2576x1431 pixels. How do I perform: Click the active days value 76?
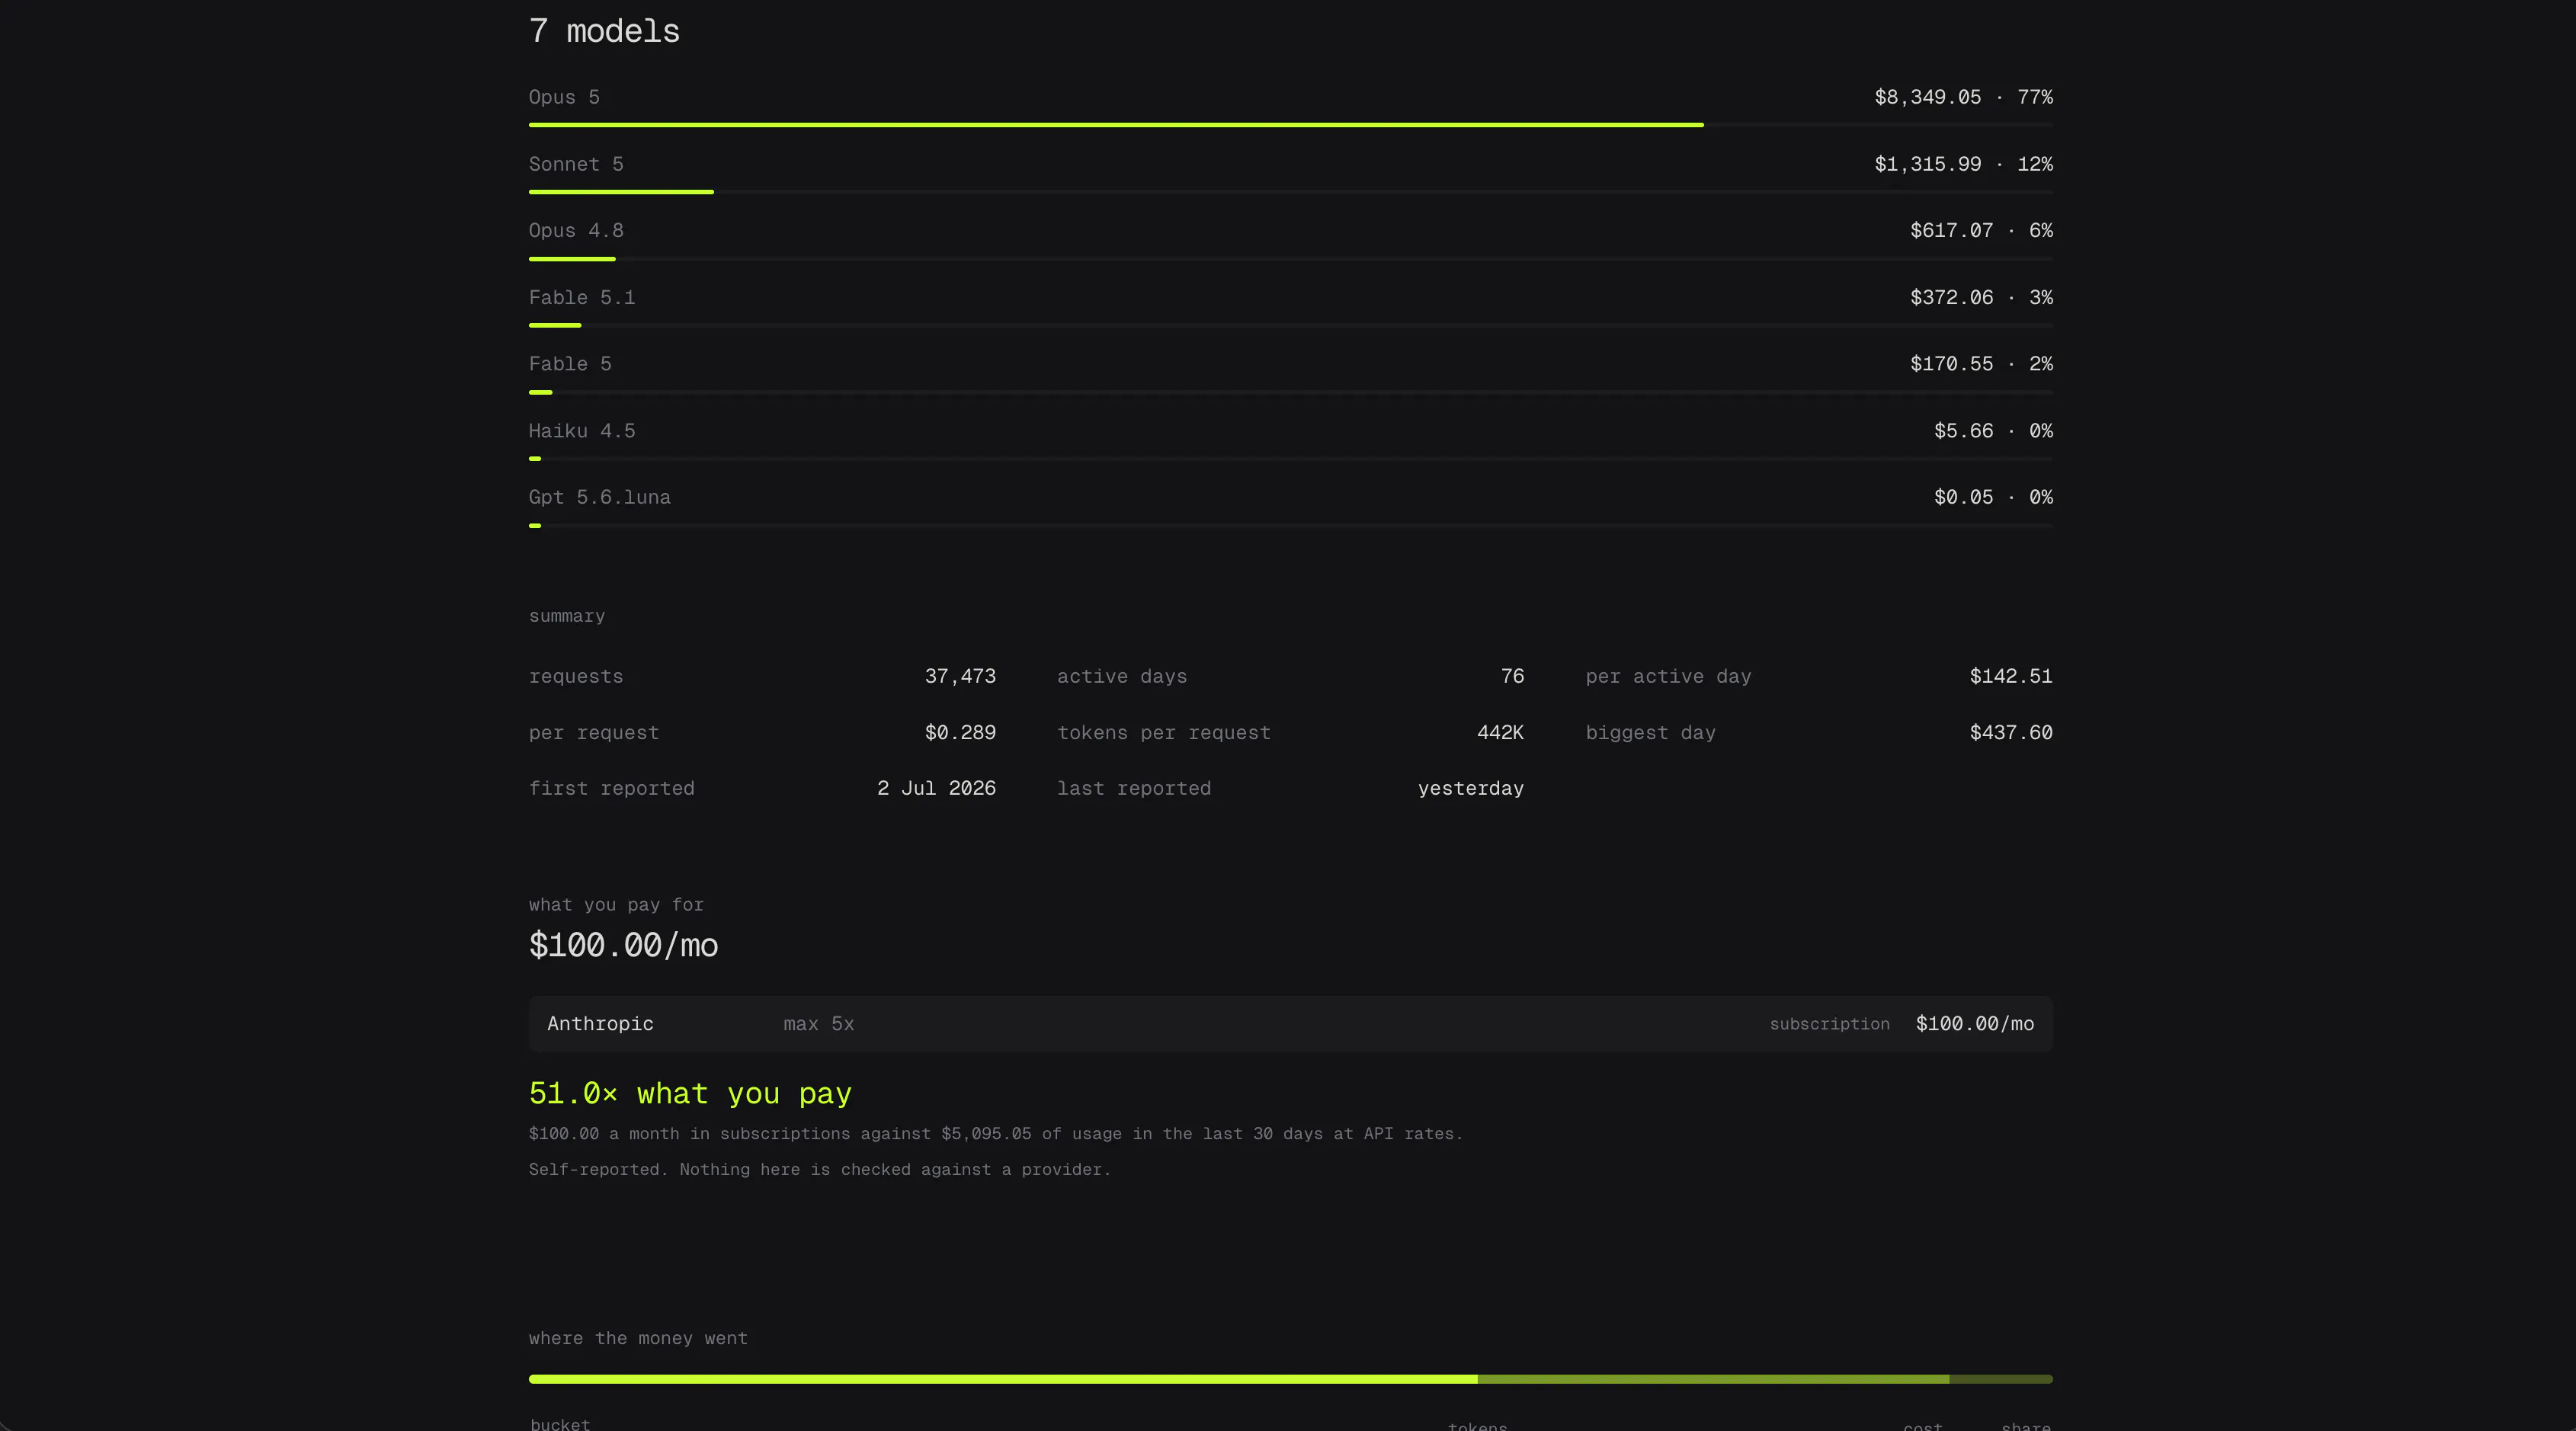pyautogui.click(x=1512, y=676)
